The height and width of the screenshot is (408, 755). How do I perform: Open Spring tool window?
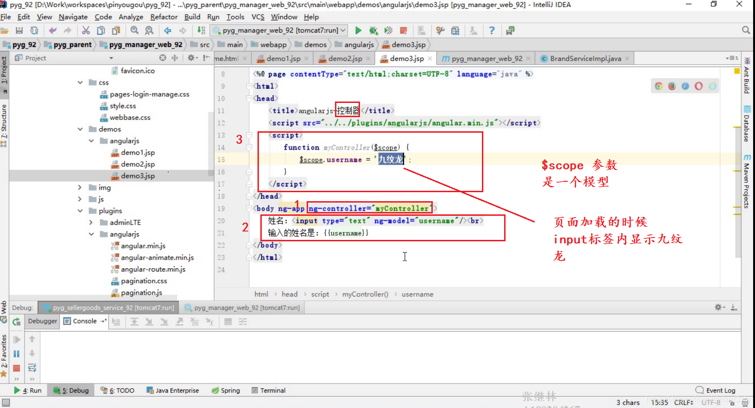(226, 391)
